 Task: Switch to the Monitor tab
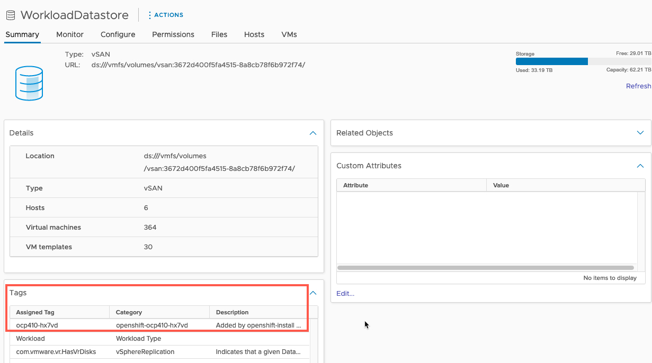(70, 34)
